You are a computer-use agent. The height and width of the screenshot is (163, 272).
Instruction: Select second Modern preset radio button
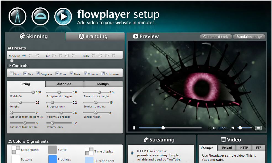coord(31,56)
